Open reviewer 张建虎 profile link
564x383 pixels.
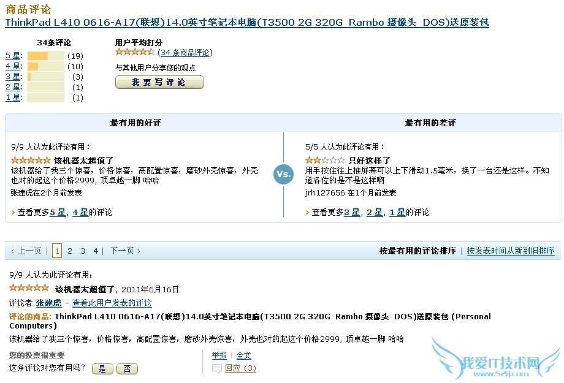pos(48,303)
